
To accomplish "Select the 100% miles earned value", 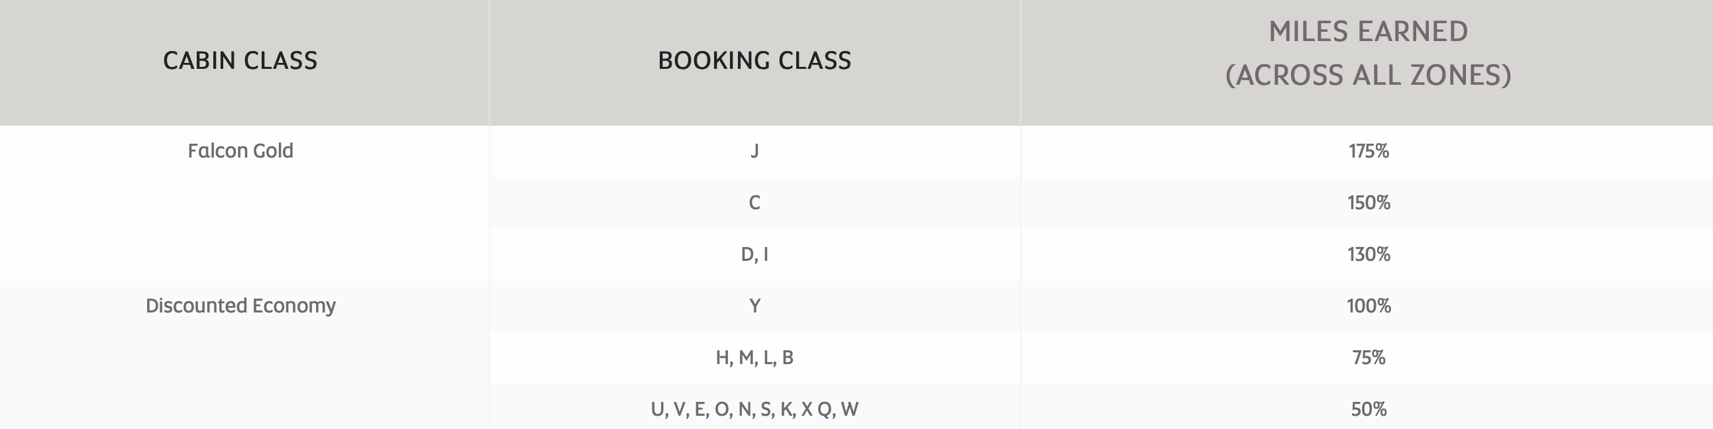I will 1369,306.
